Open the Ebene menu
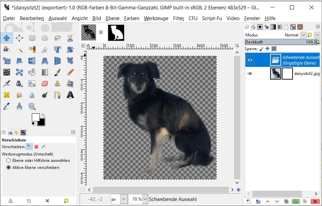This screenshot has width=322, height=206. pyautogui.click(x=112, y=18)
